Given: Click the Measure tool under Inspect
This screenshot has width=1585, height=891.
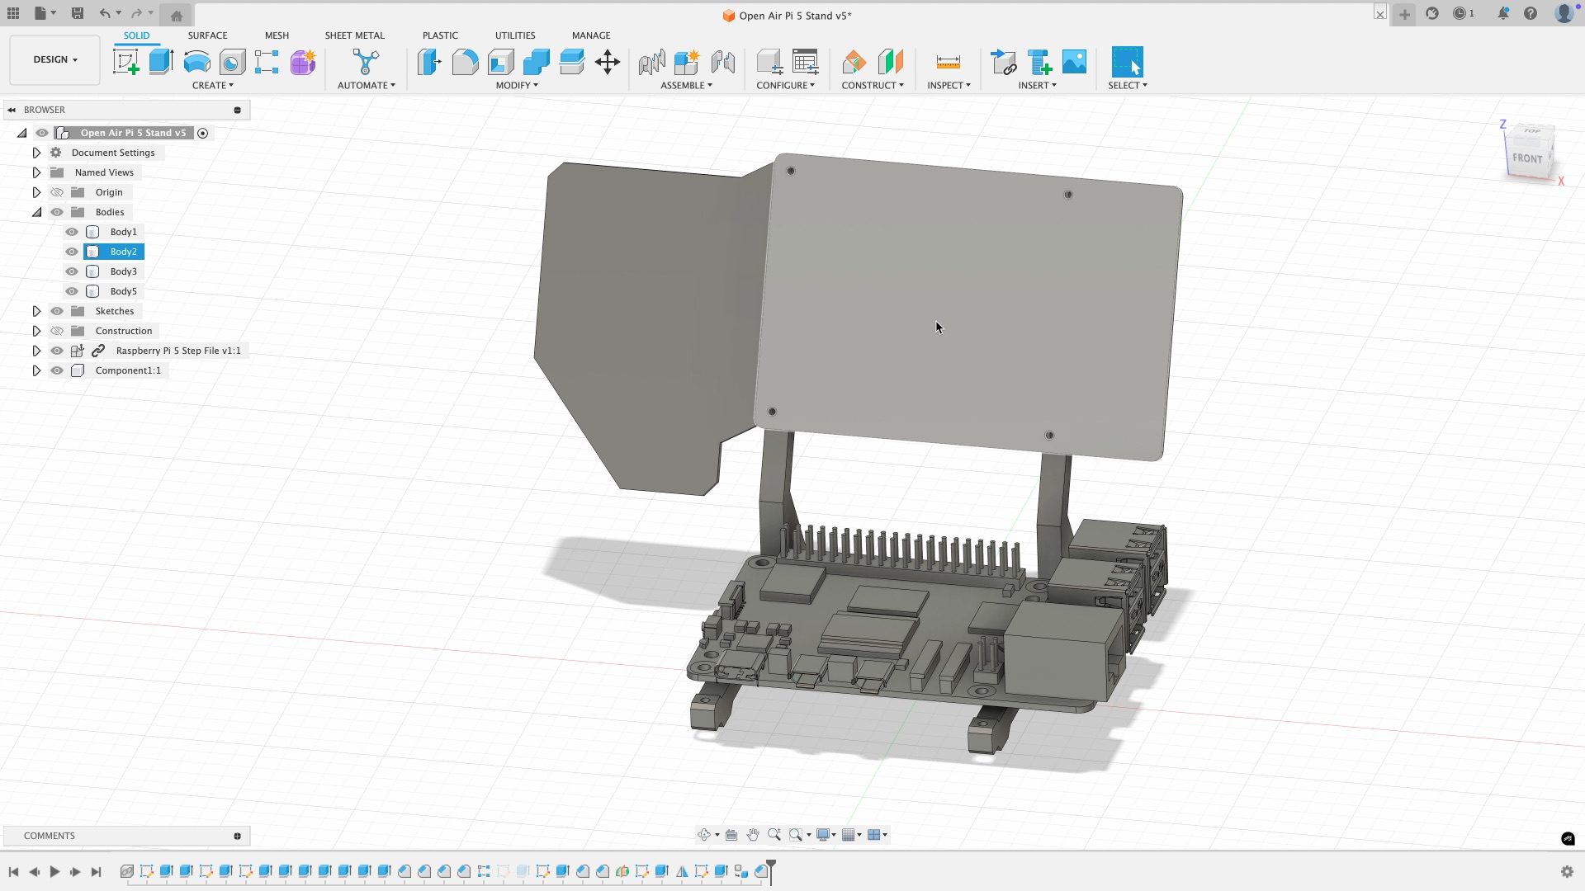Looking at the screenshot, I should pos(949,62).
